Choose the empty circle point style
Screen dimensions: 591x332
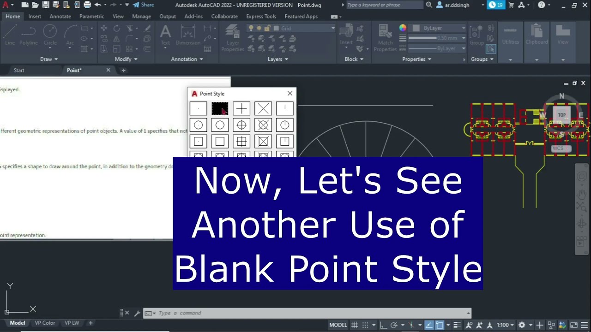point(220,125)
